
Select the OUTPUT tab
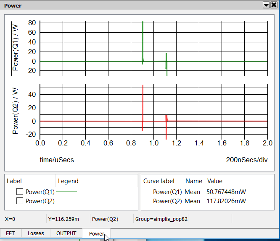click(x=66, y=233)
